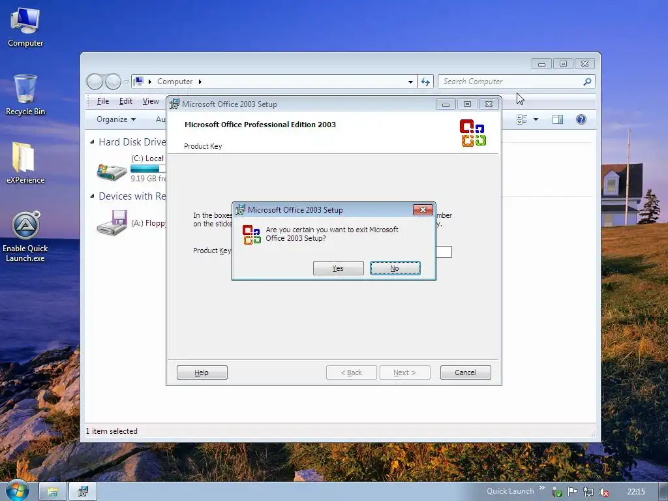668x501 pixels.
Task: Expand the arrow after Computer breadcrumb
Action: click(x=200, y=82)
